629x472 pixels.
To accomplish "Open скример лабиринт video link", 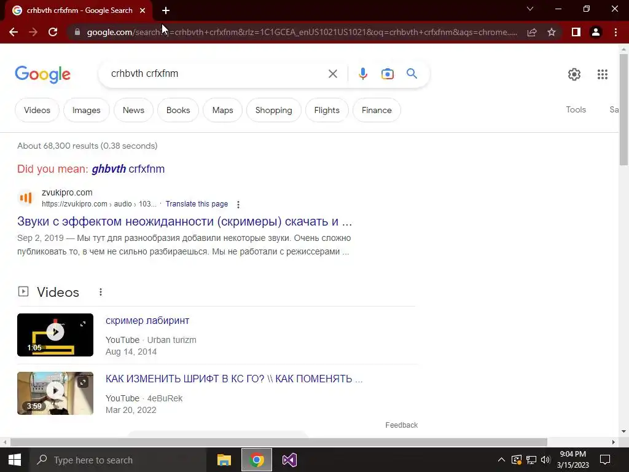I will pos(147,321).
